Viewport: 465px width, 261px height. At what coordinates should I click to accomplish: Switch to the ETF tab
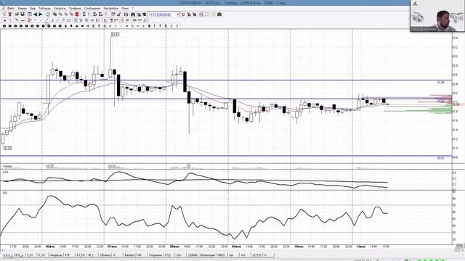pos(69,254)
